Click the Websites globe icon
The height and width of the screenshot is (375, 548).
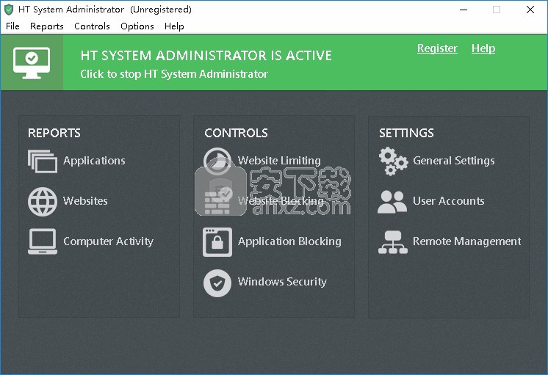click(x=43, y=202)
